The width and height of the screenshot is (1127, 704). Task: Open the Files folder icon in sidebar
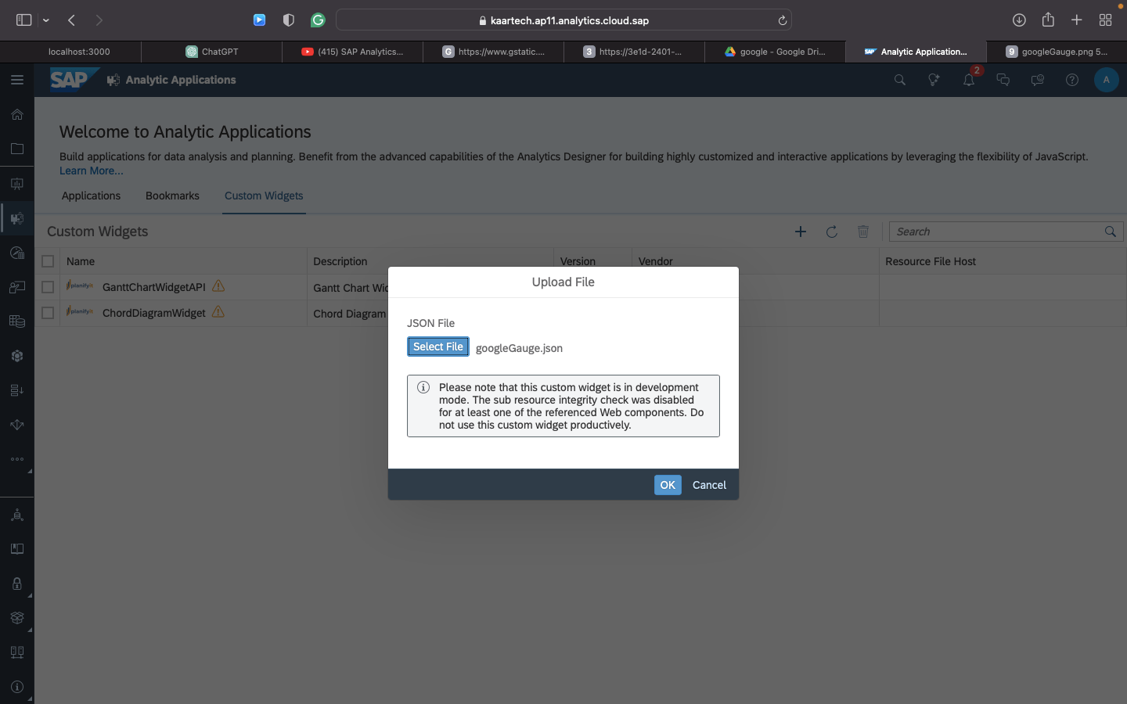(x=16, y=149)
